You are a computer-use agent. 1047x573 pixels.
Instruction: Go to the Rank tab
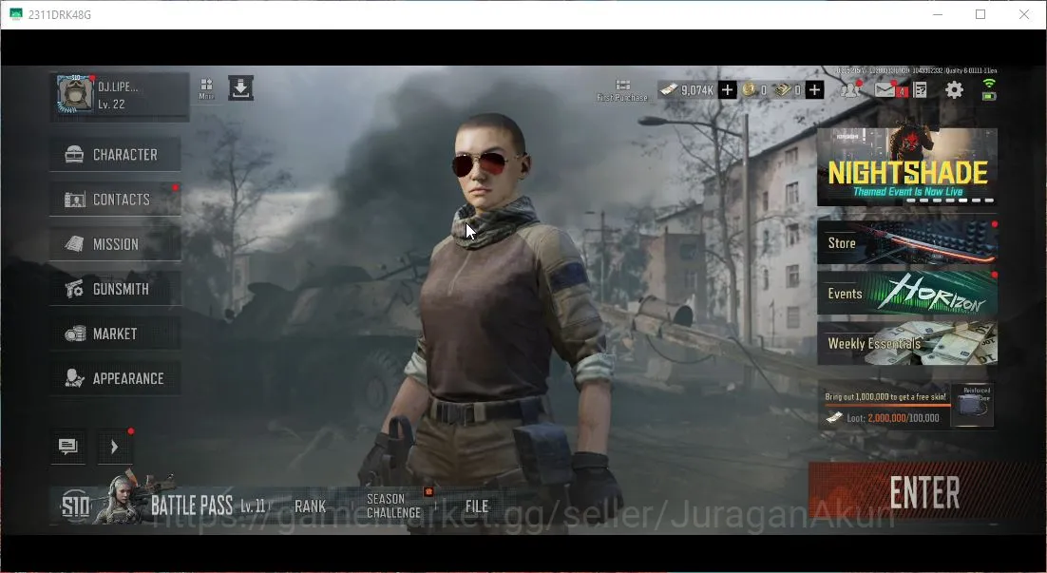(311, 506)
